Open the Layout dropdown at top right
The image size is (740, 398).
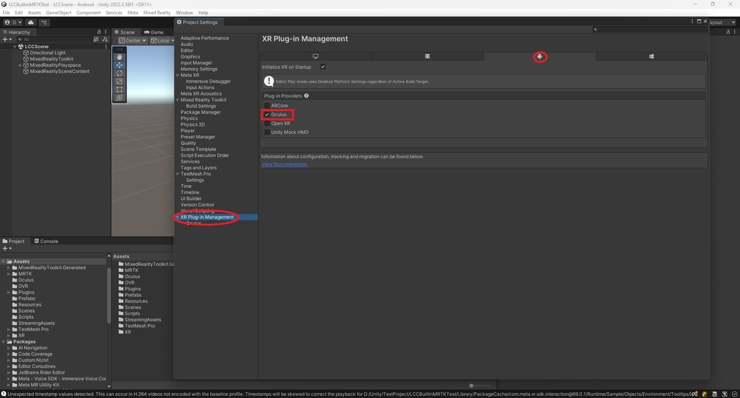(x=721, y=22)
